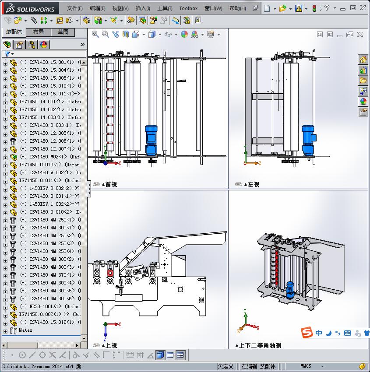
Task: Click the Rebuild traffic light button
Action: click(x=314, y=8)
